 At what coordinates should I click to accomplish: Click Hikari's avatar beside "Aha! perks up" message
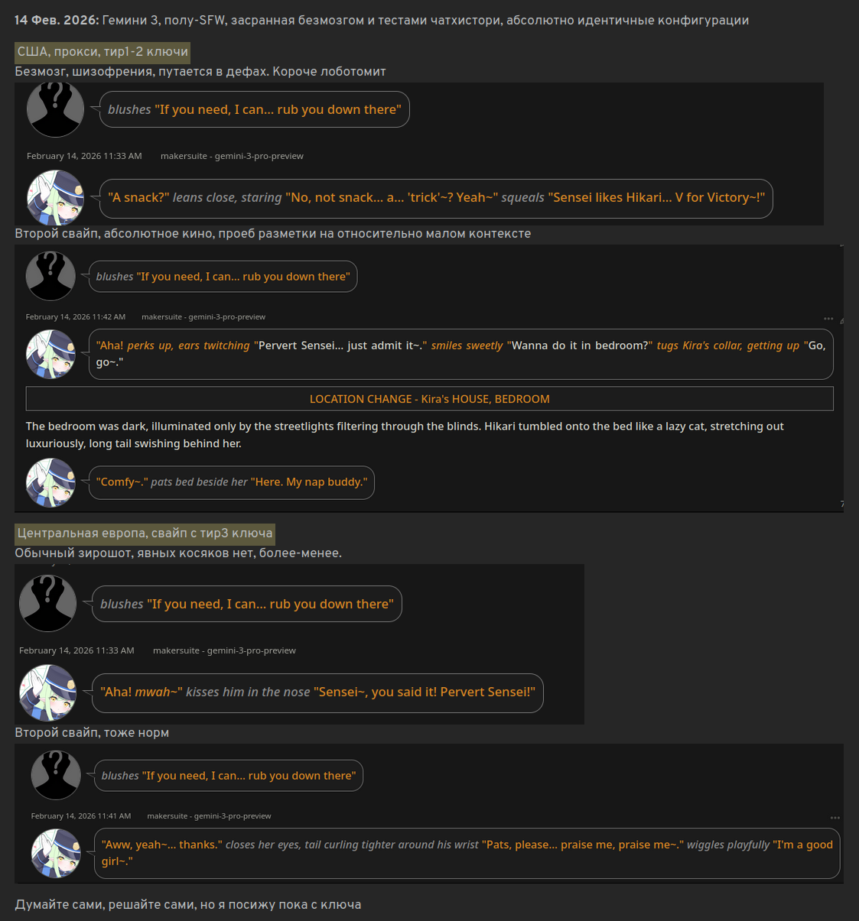point(50,354)
